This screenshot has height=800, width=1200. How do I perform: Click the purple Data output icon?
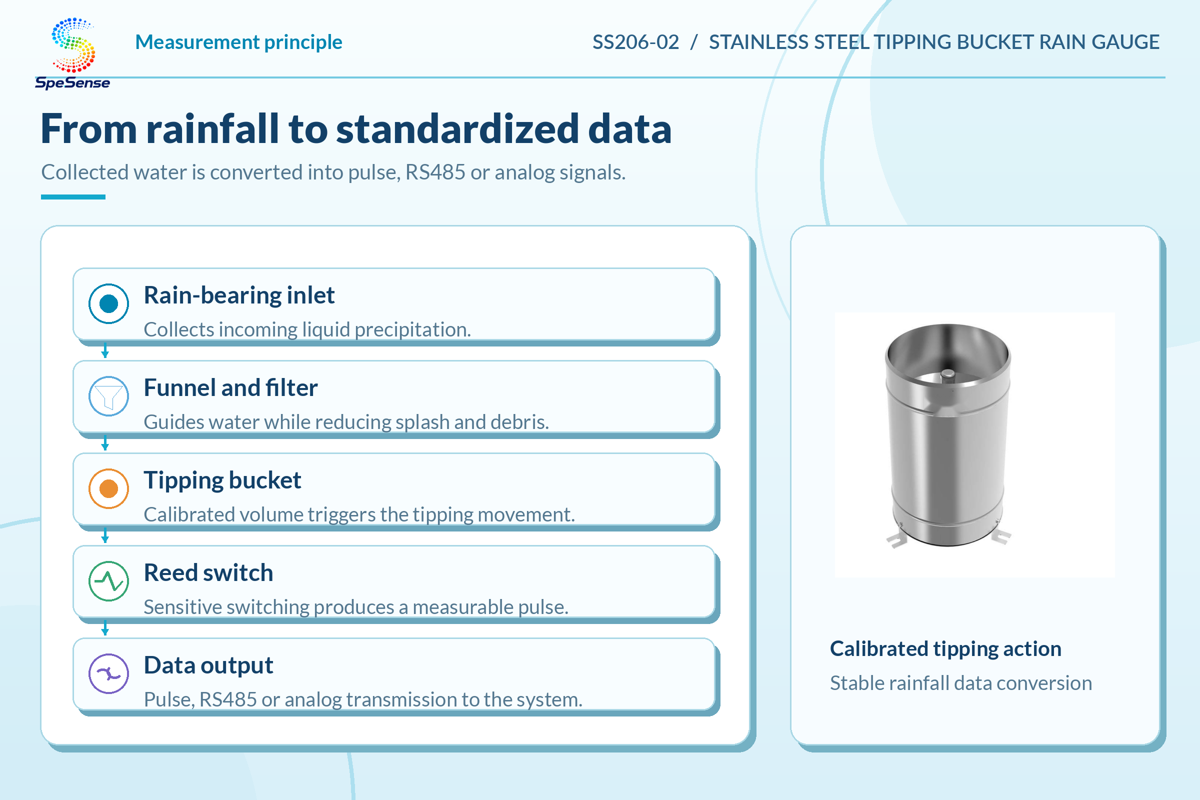click(x=108, y=673)
